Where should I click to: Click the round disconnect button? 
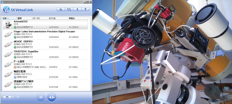[41, 97]
